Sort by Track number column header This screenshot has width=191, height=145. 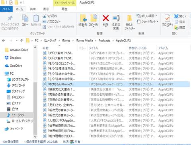(x=82, y=48)
